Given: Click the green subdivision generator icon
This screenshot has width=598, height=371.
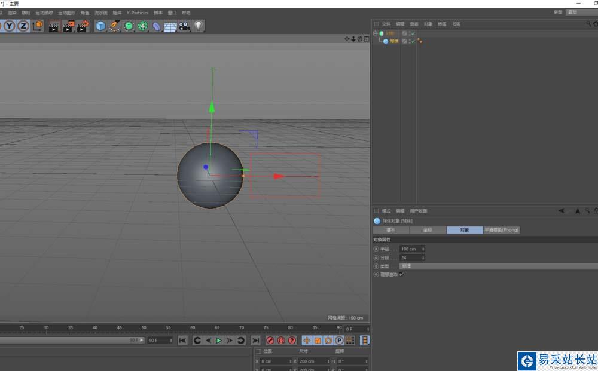Looking at the screenshot, I should [129, 26].
